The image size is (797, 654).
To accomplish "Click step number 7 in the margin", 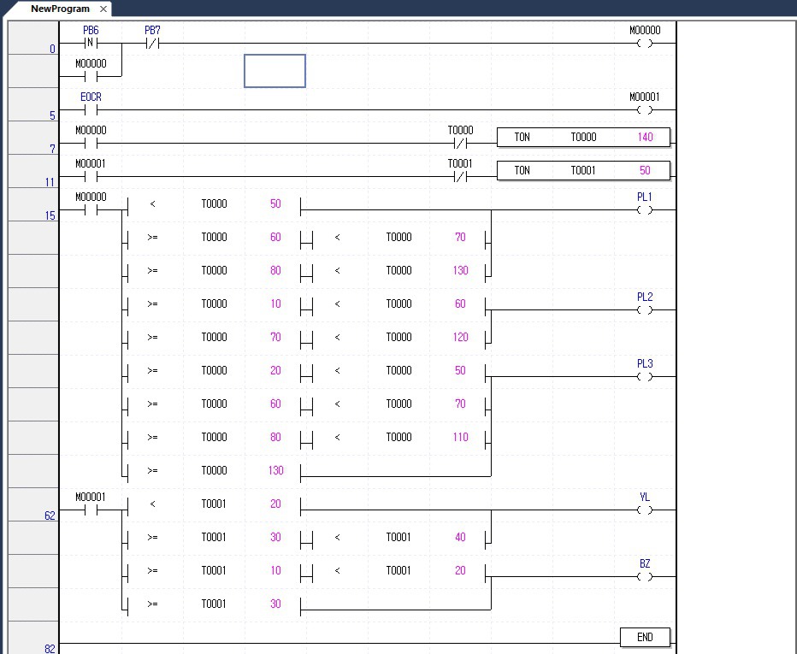I will pyautogui.click(x=52, y=150).
